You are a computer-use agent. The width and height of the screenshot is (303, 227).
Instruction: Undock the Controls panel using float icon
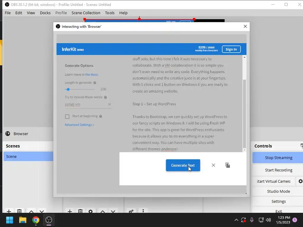pos(302,146)
